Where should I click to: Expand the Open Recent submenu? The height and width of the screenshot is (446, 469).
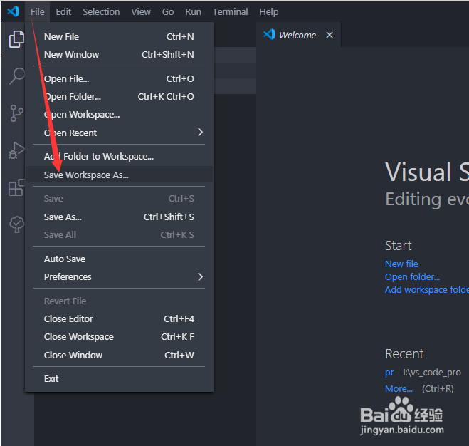[x=119, y=133]
